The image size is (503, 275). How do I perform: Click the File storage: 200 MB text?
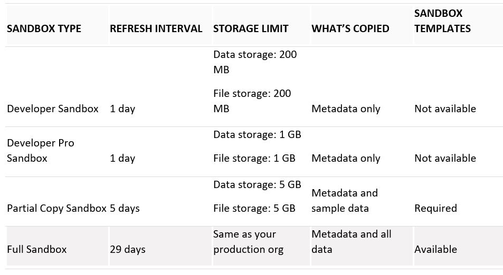(x=252, y=101)
